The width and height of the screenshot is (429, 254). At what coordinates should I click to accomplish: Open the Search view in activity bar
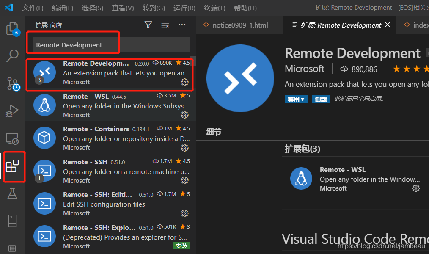pos(12,56)
